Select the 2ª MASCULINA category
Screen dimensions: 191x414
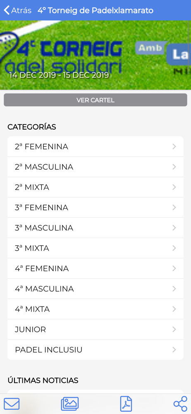(95, 167)
